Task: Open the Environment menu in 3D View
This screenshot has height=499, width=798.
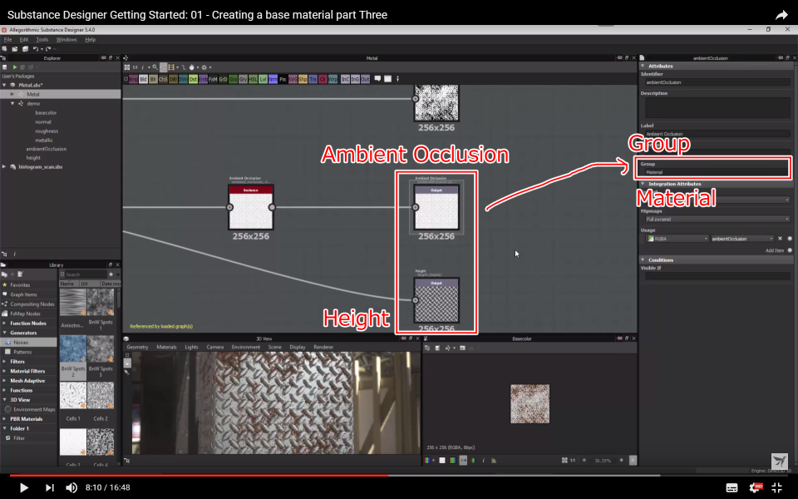Action: pos(246,347)
